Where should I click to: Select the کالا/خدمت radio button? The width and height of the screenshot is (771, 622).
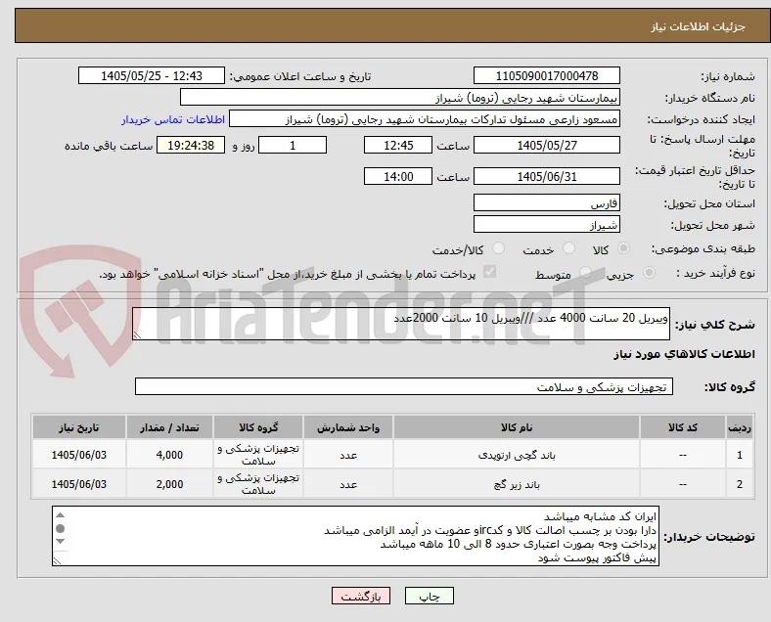(x=499, y=248)
